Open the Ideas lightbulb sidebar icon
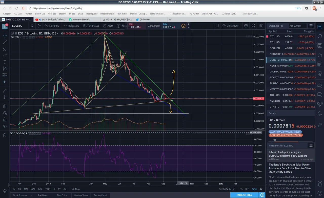The image size is (324, 198). 319,74
